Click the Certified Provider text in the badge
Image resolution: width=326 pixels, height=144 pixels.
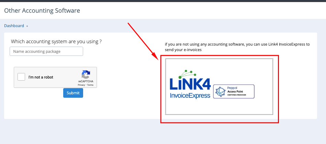point(237,95)
